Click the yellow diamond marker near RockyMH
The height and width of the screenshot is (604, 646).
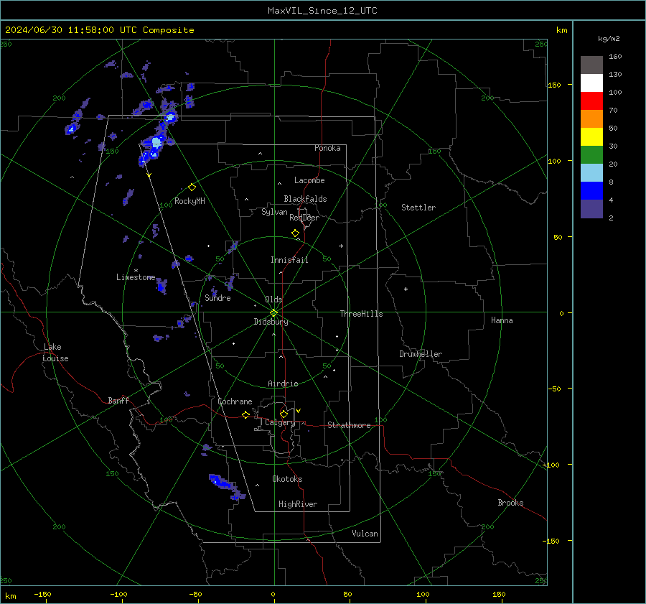point(192,187)
